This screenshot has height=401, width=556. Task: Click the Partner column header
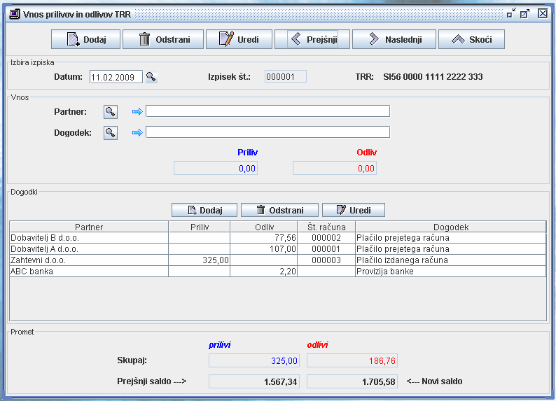coord(89,227)
